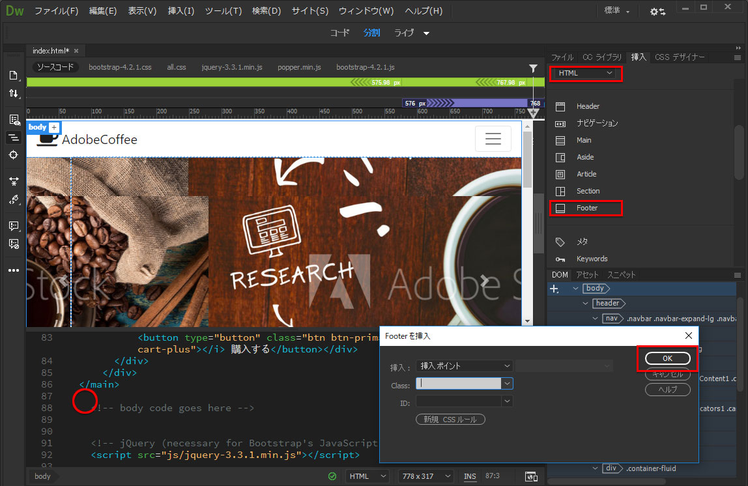
Task: Switch to the CSS デザイナー tab
Action: [x=680, y=57]
